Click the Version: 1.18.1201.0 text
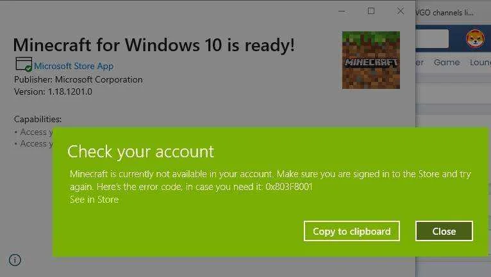The height and width of the screenshot is (277, 491). [53, 91]
